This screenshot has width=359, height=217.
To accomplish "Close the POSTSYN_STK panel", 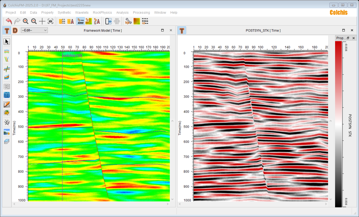I will pyautogui.click(x=352, y=30).
